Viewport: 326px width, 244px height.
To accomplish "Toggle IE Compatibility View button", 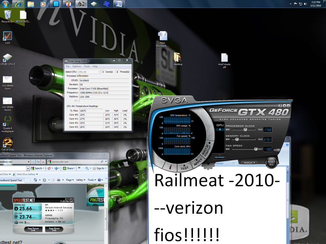I will [x=33, y=162].
